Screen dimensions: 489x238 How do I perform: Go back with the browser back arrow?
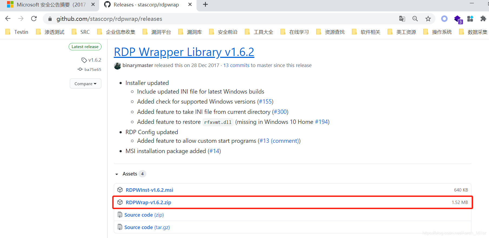(x=8, y=19)
